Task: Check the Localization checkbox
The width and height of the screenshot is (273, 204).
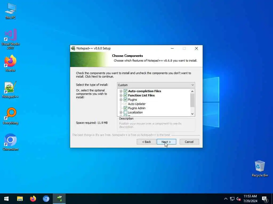Action: point(125,112)
